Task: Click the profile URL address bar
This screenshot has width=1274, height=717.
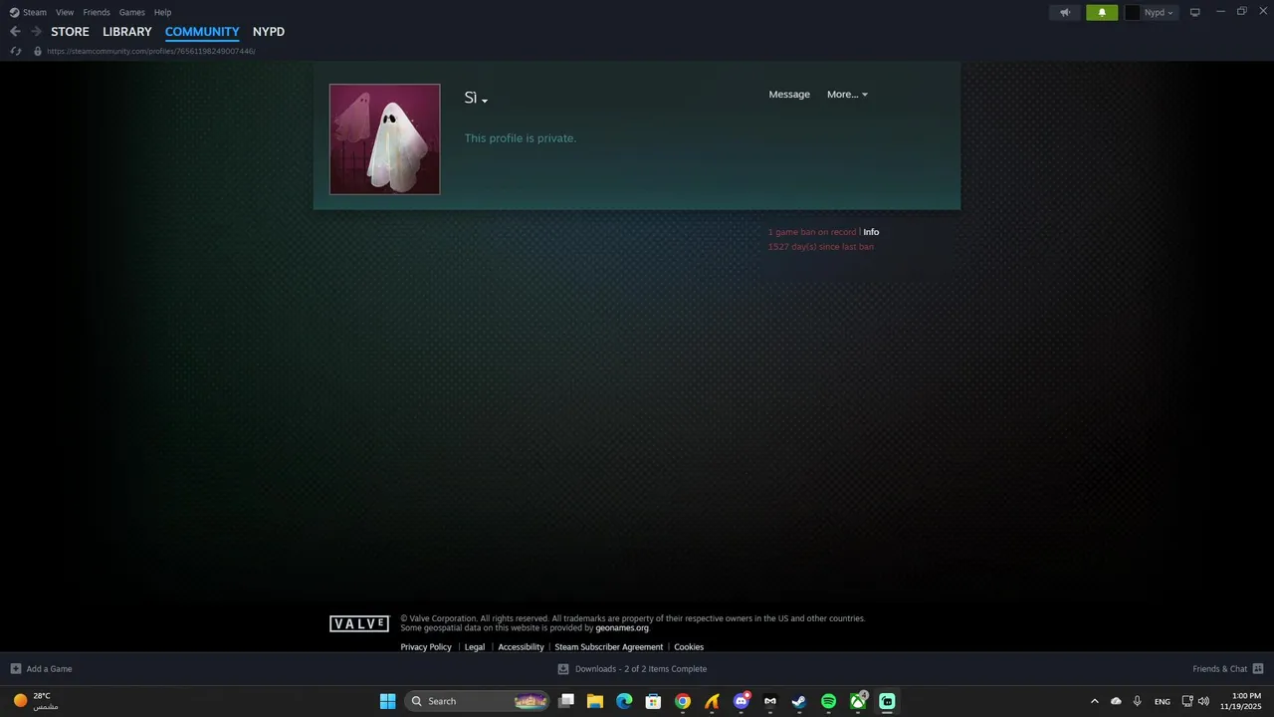Action: (x=151, y=51)
